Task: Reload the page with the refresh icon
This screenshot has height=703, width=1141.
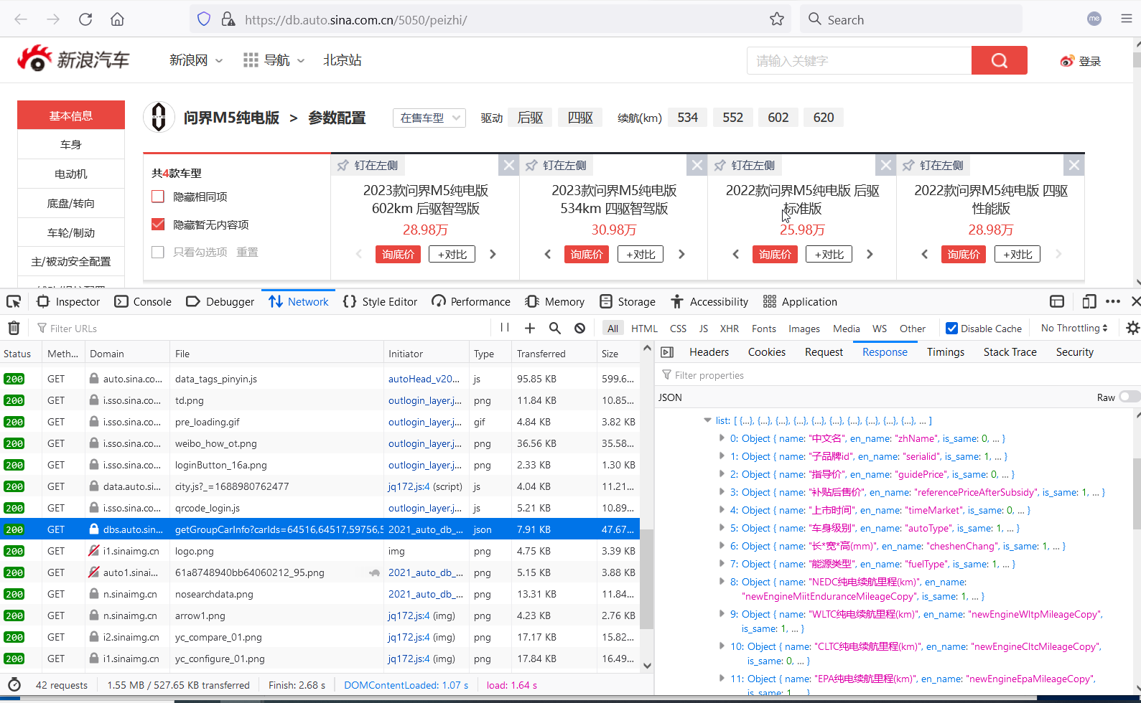Action: 85,19
